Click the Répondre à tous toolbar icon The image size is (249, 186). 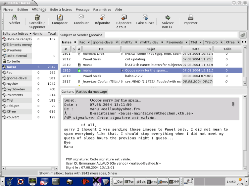coord(124,17)
